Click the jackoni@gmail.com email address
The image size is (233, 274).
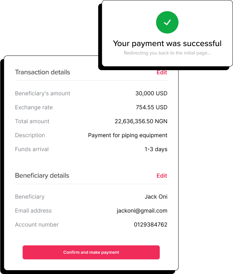point(142,210)
